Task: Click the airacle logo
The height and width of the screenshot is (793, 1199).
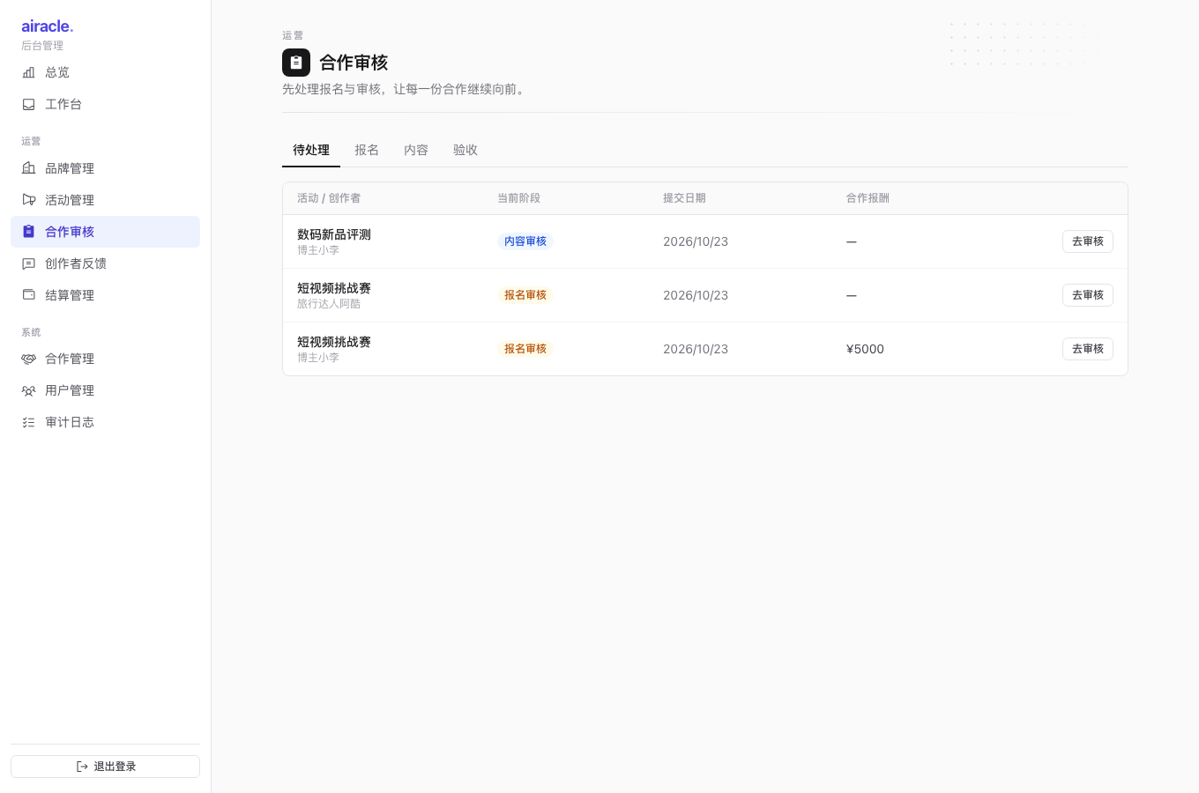Action: tap(48, 26)
